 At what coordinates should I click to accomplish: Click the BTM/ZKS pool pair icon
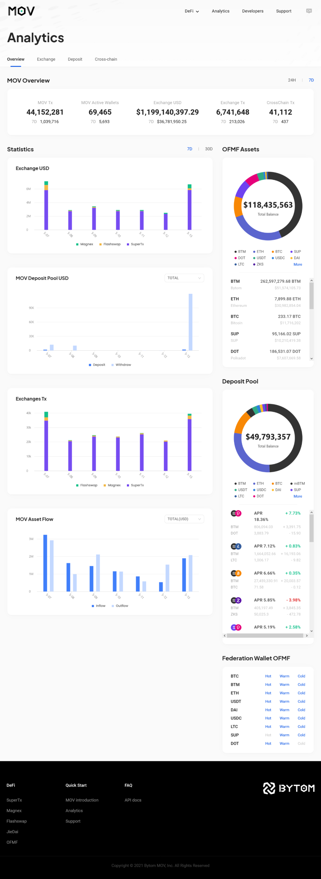pos(236,600)
